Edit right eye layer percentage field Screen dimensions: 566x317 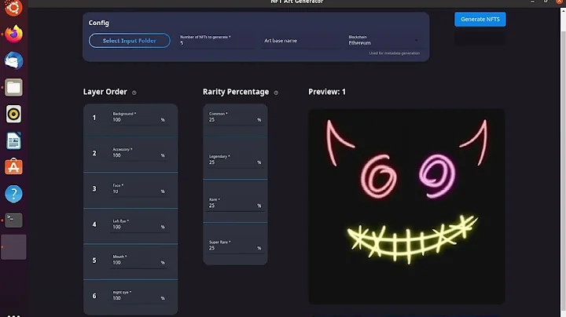coord(139,296)
